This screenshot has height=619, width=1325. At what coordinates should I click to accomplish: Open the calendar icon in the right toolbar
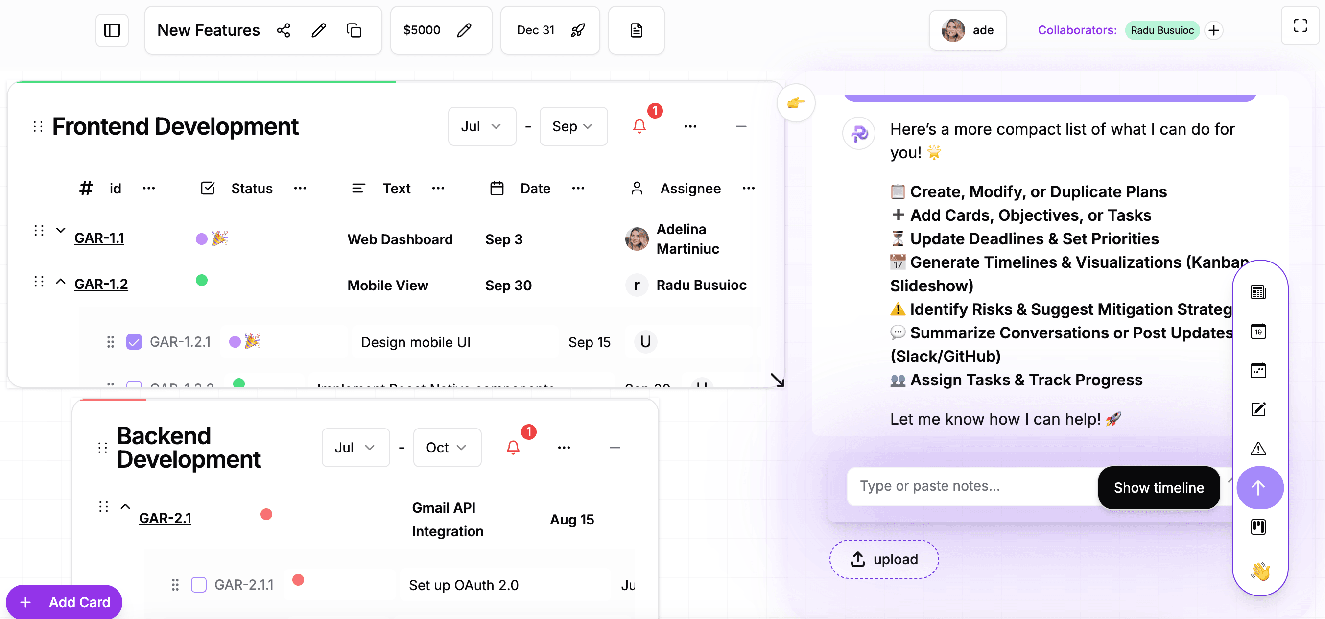tap(1258, 331)
